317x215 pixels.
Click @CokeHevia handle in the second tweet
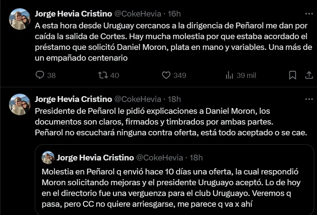(137, 99)
